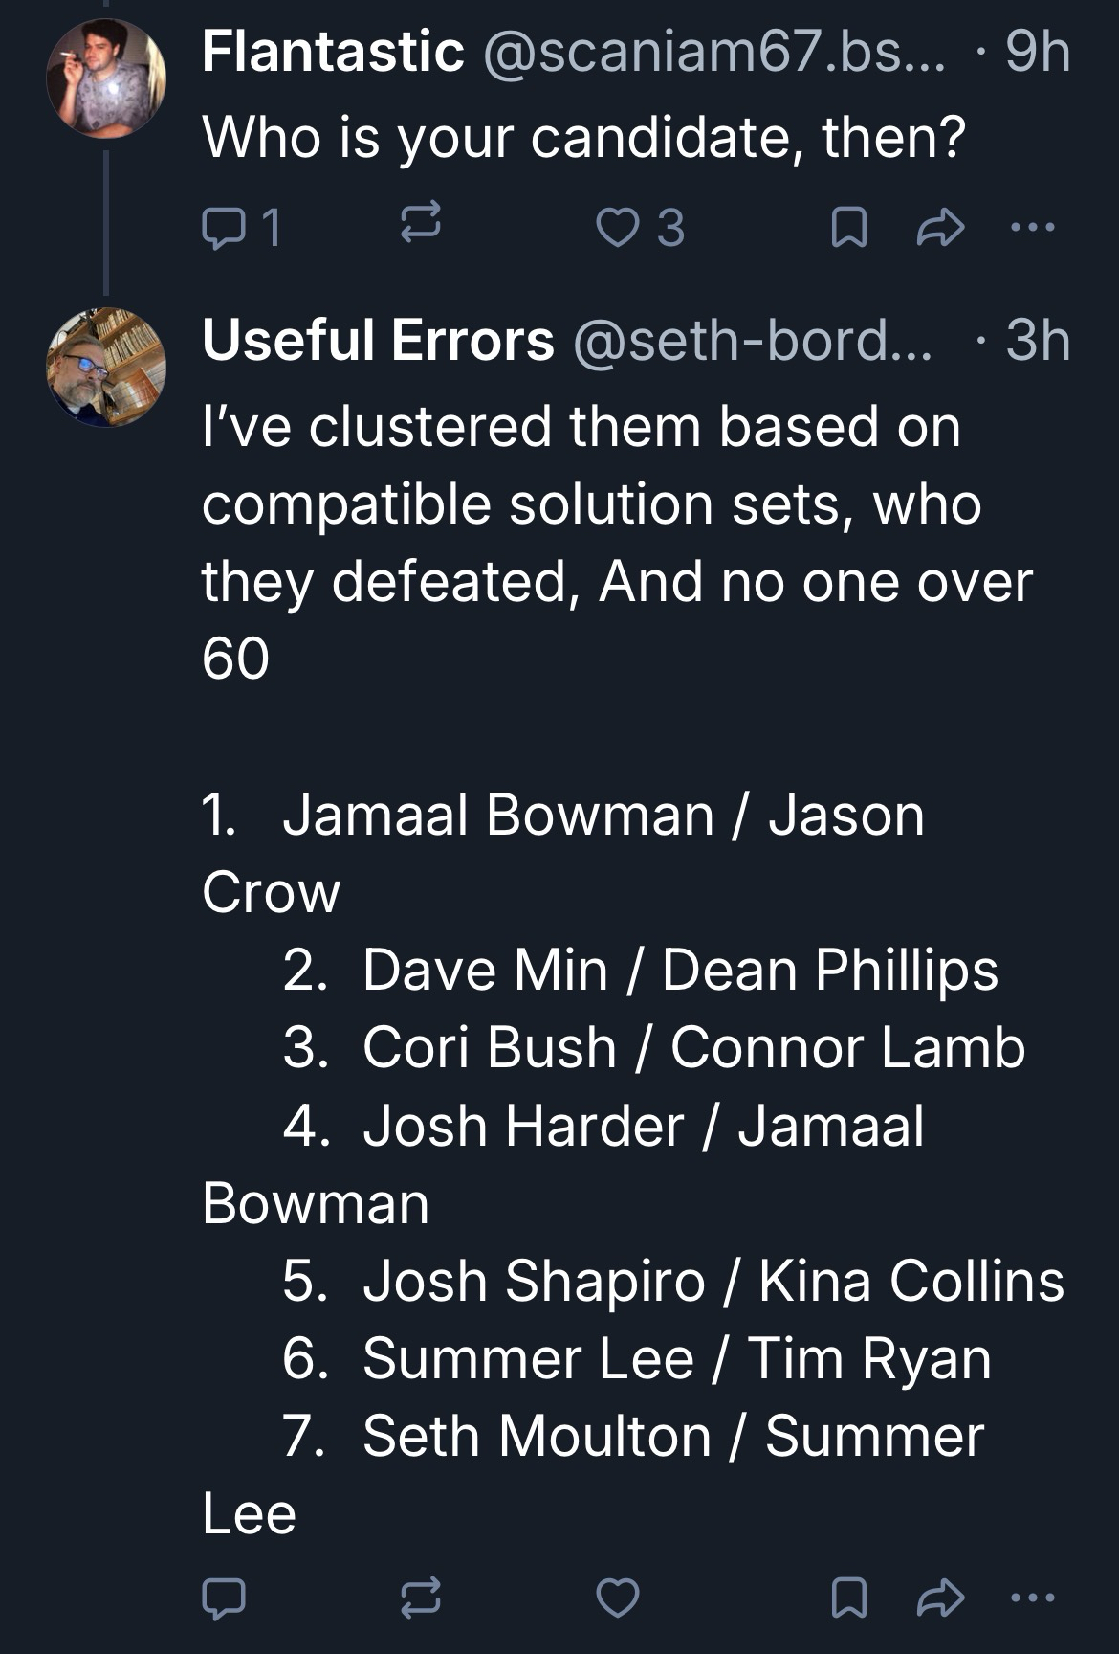Like Useful Errors' post
Viewport: 1119px width, 1654px height.
click(x=617, y=1598)
